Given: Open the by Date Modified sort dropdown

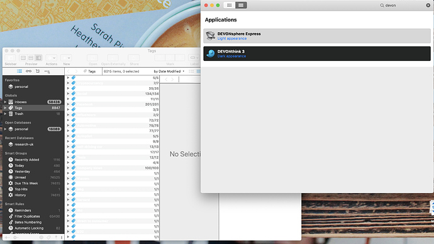Looking at the screenshot, I should pos(169,72).
